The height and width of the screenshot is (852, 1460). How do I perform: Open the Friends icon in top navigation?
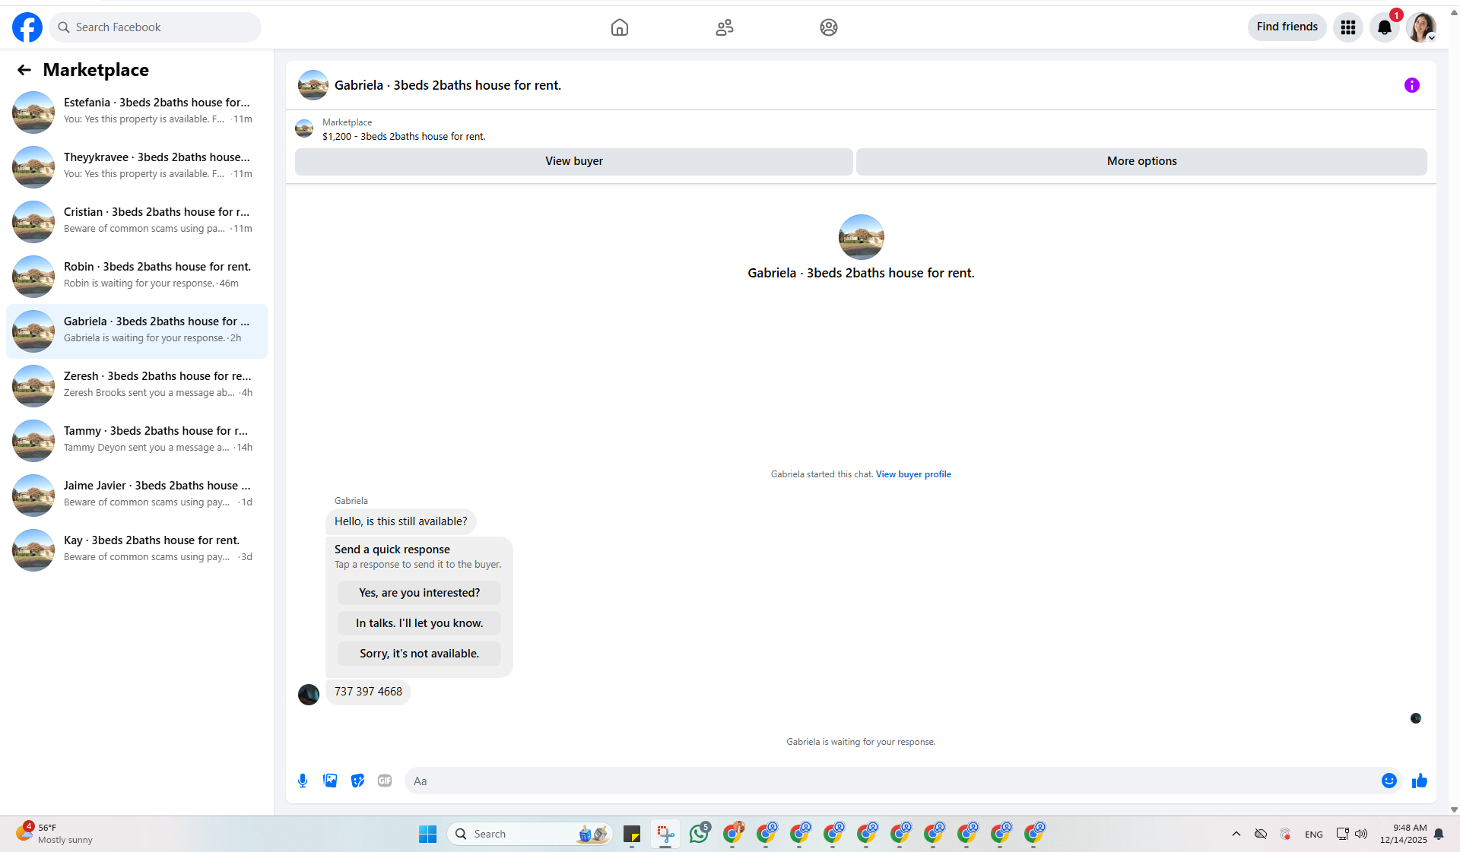725,27
